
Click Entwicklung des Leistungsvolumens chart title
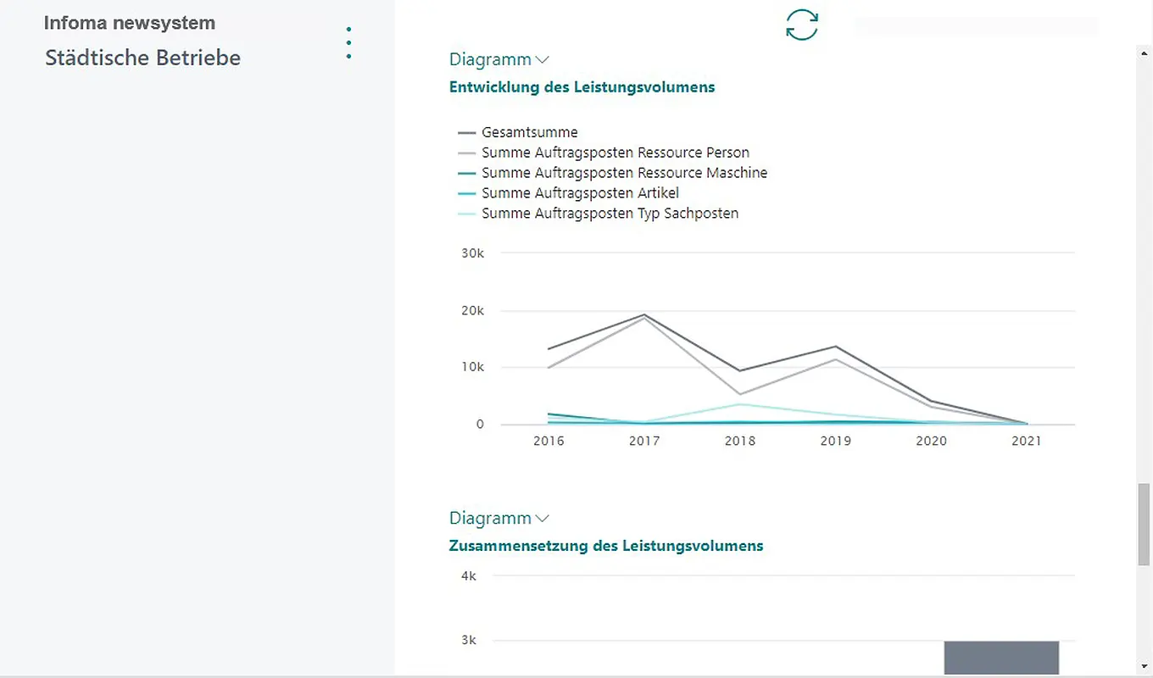(x=582, y=86)
